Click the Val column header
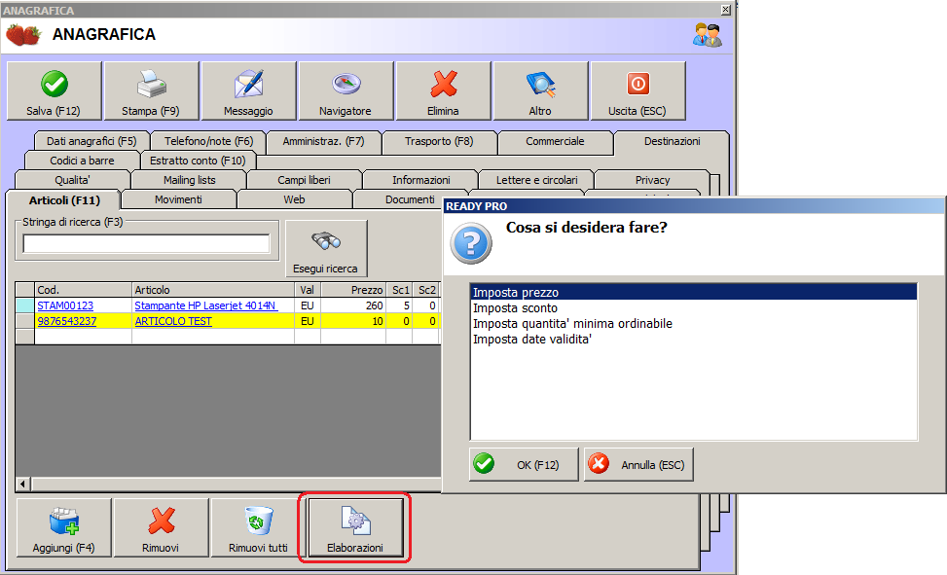The width and height of the screenshot is (947, 575). click(308, 290)
